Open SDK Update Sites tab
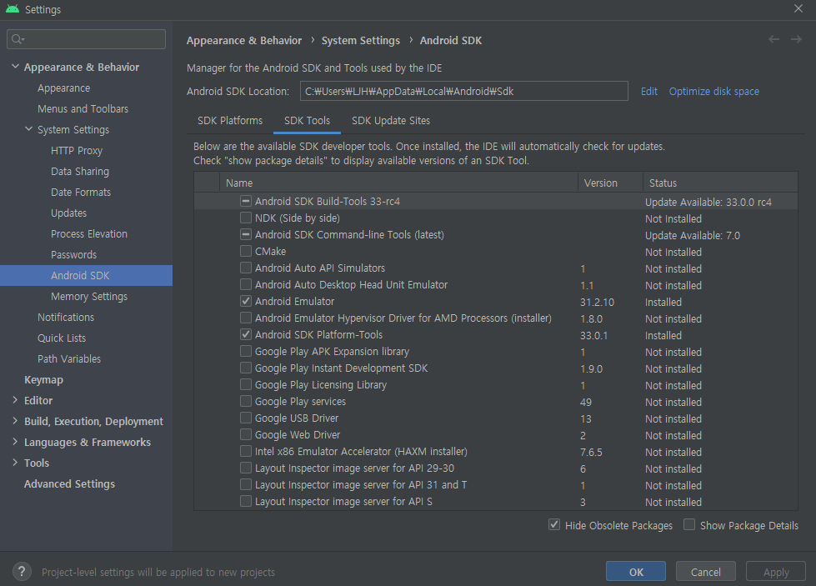This screenshot has height=586, width=816. (x=391, y=120)
